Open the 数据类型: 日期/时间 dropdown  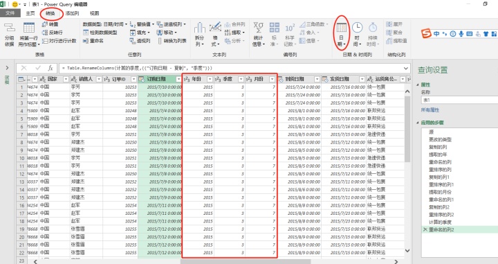[105, 24]
